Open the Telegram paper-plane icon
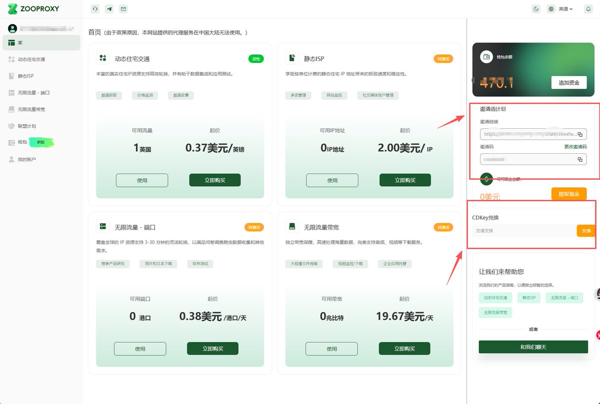 [109, 8]
